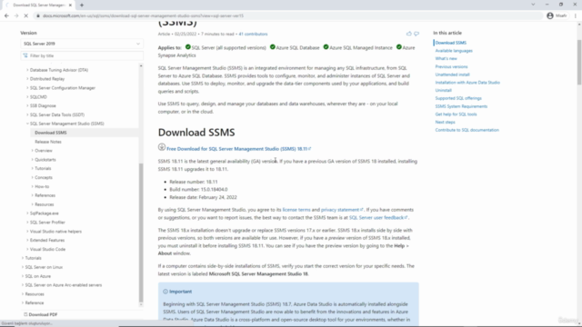Click the address bar URL
Image resolution: width=582 pixels, height=327 pixels.
pyautogui.click(x=143, y=15)
